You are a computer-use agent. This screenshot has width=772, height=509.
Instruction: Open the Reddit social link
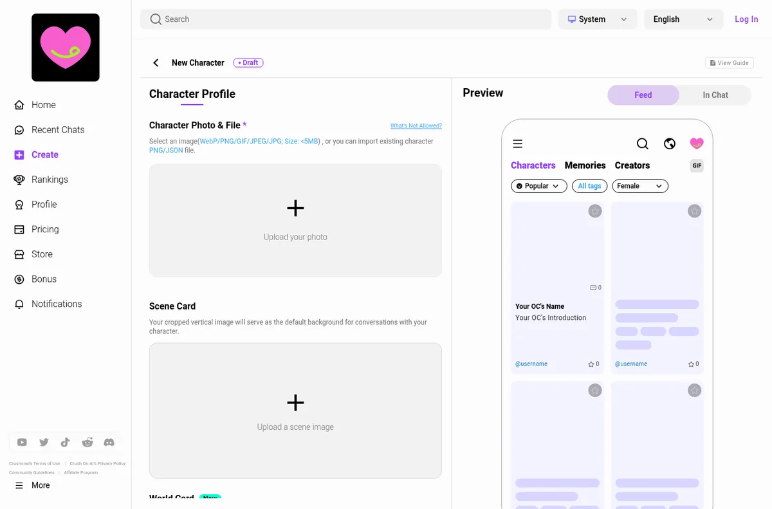(87, 442)
